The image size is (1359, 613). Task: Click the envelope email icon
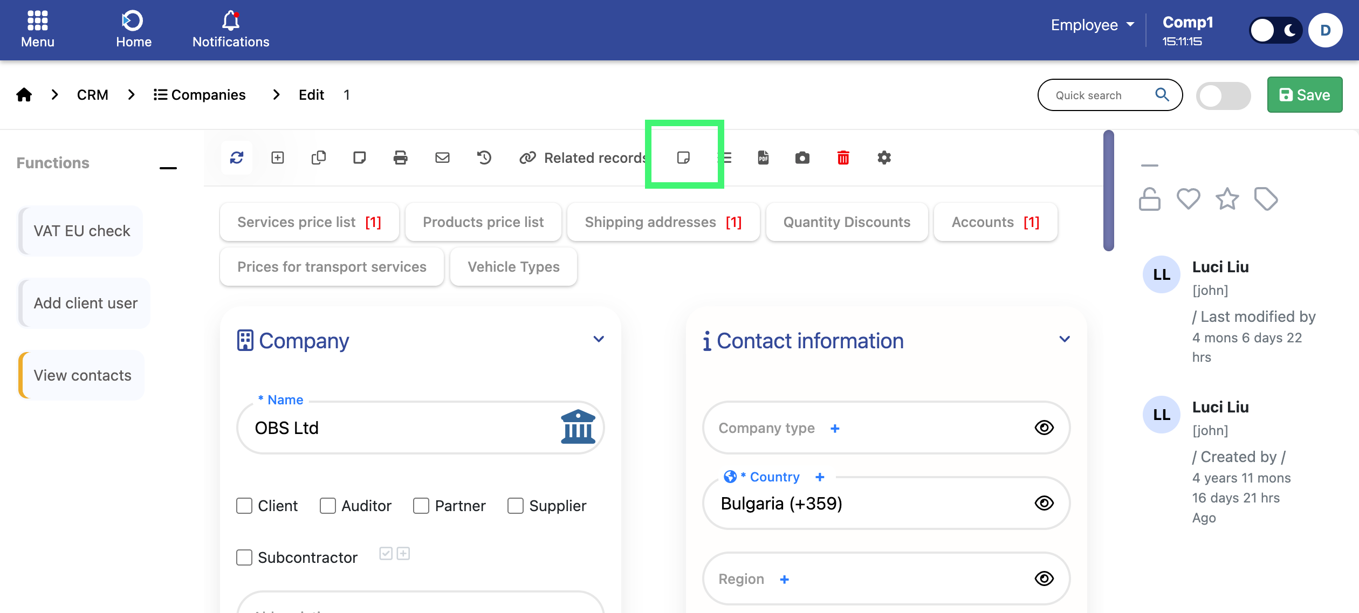coord(442,157)
